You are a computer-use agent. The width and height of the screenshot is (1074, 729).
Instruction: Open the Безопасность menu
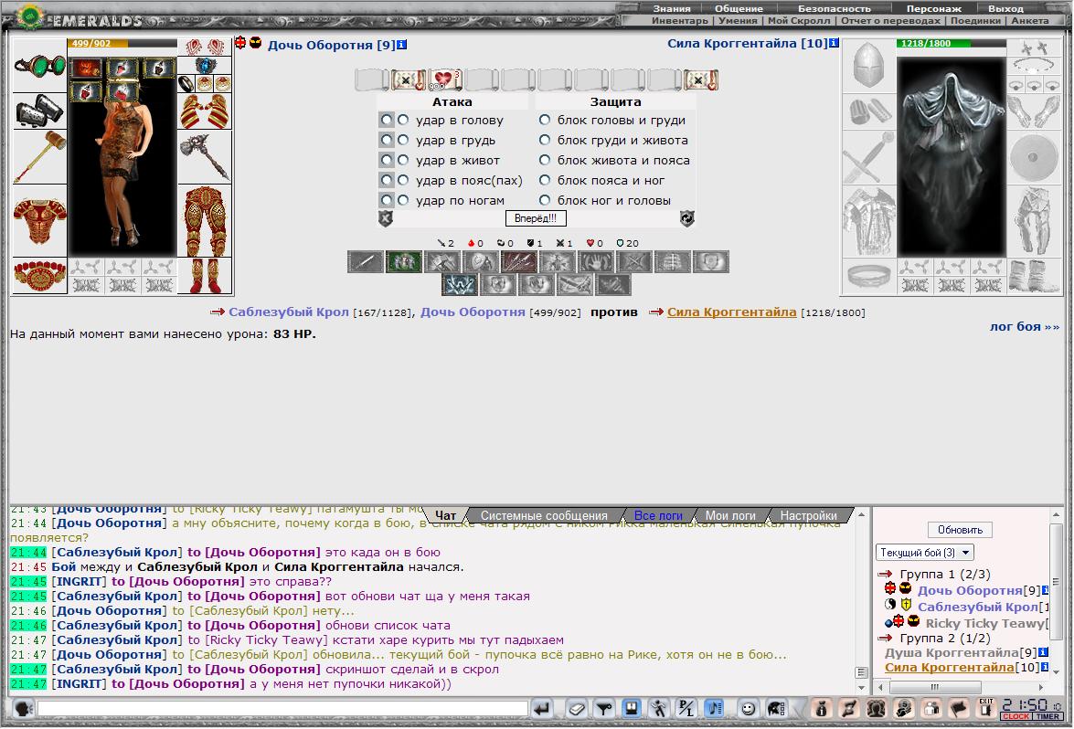[x=835, y=8]
